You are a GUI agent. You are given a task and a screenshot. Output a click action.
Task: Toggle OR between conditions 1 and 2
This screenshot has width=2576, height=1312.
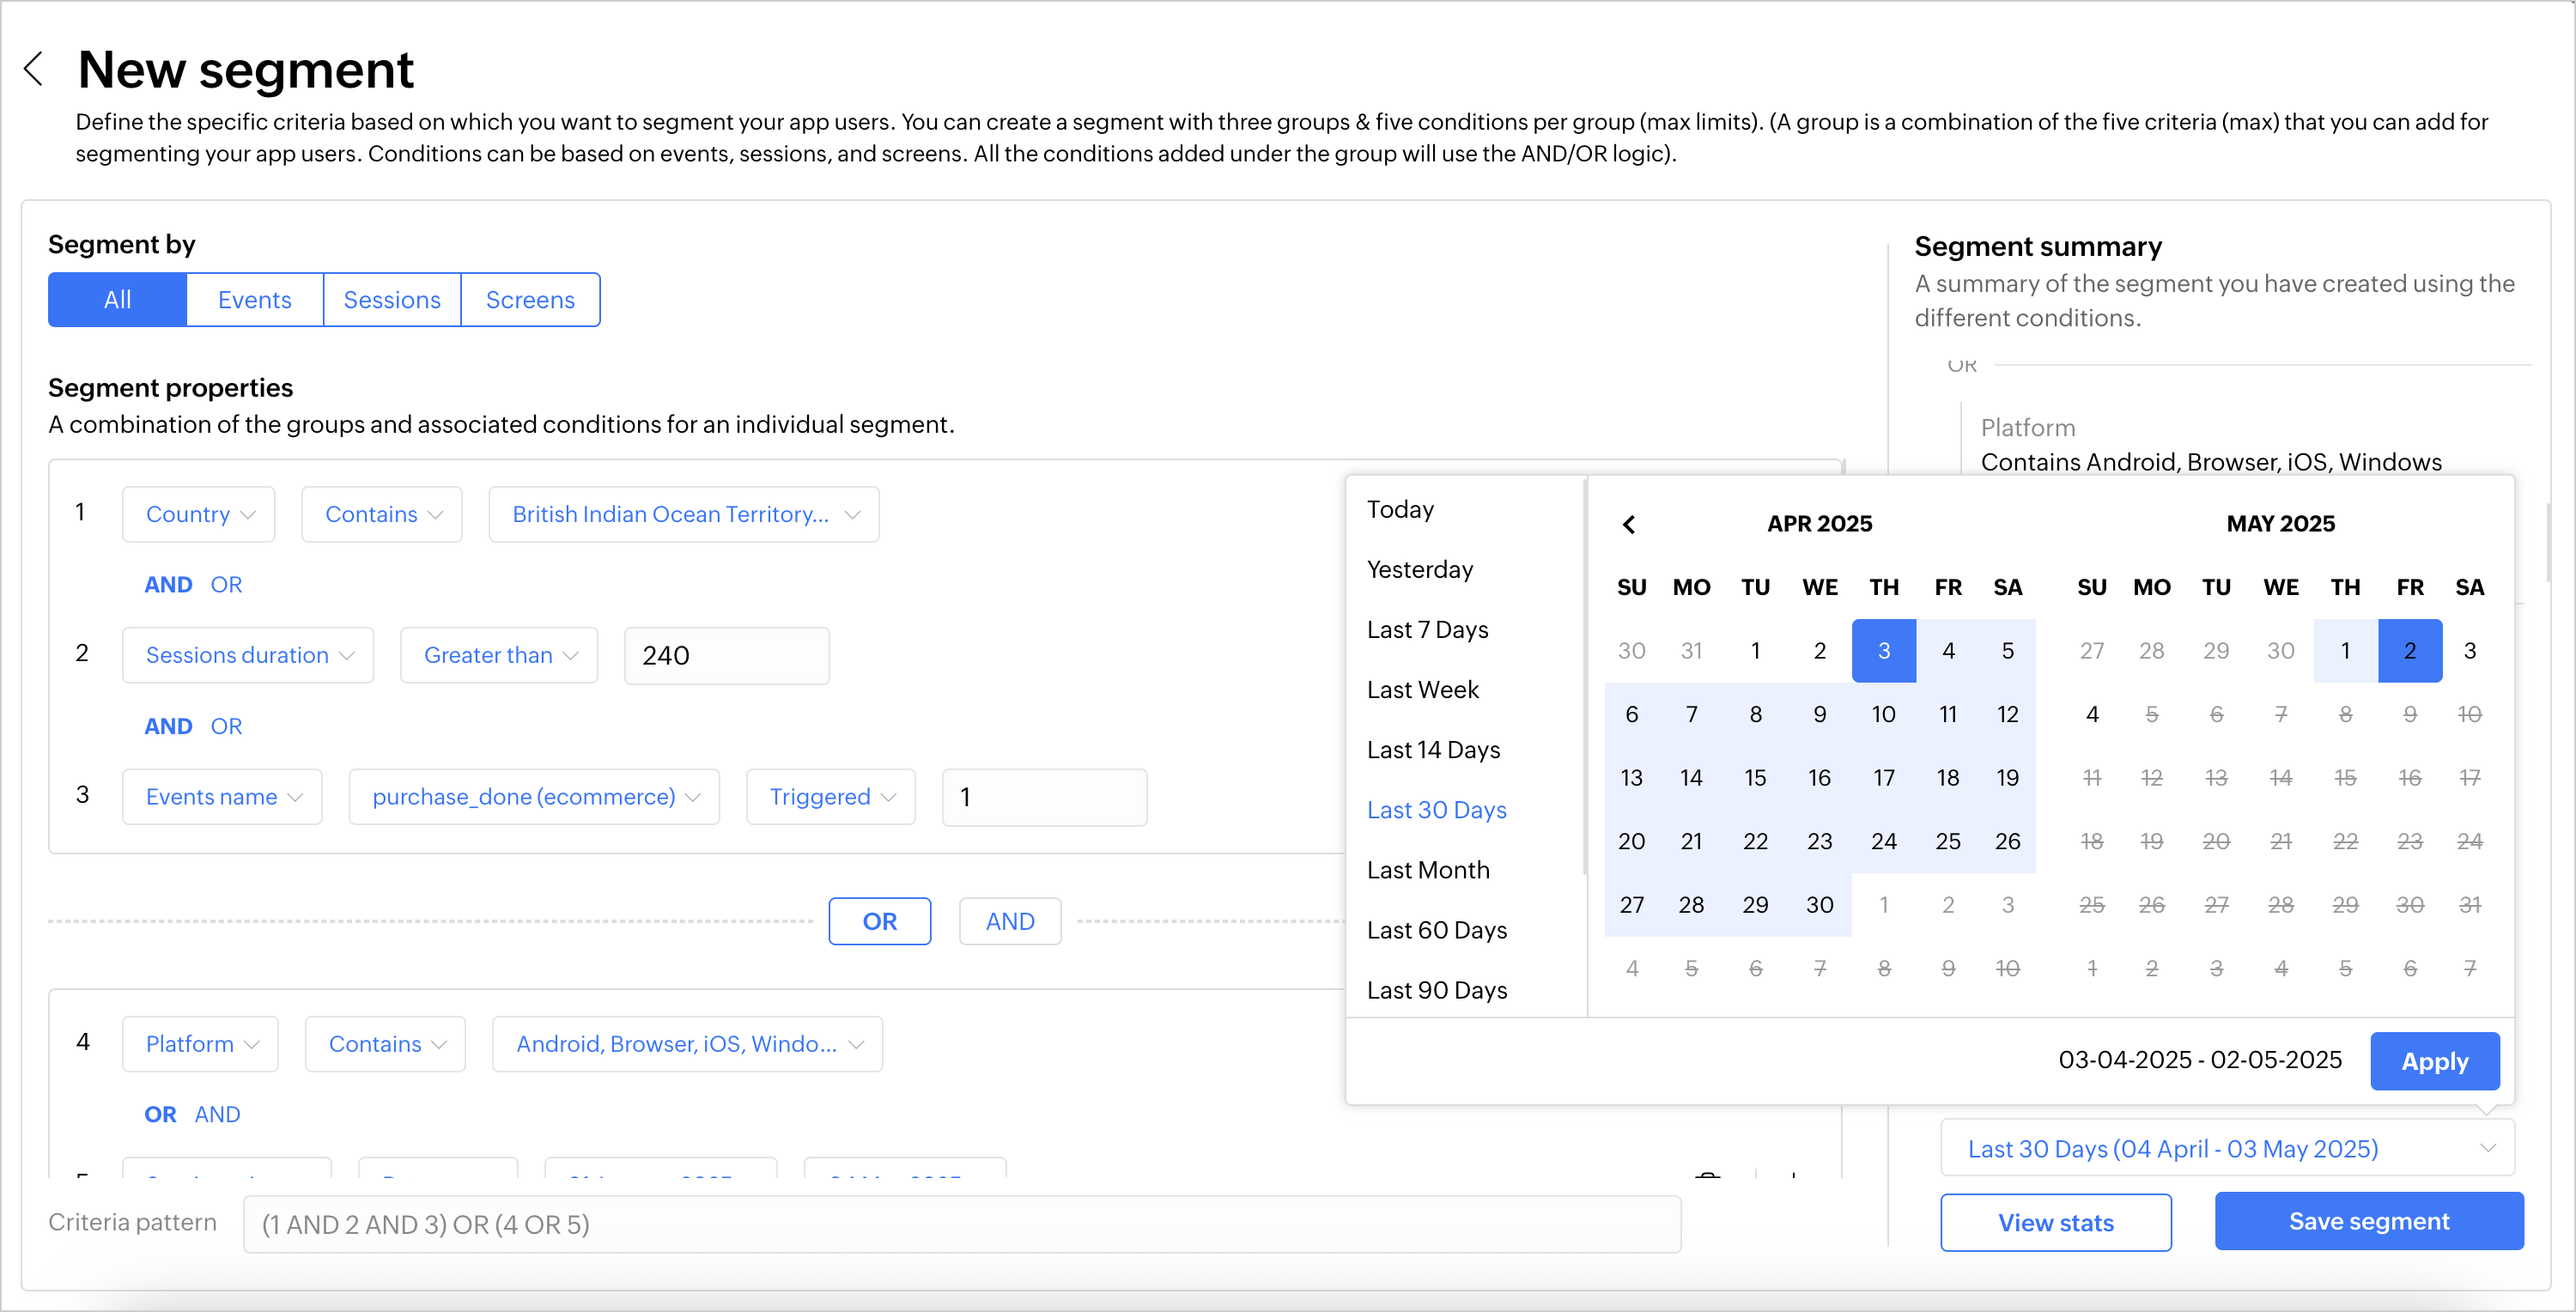point(226,584)
